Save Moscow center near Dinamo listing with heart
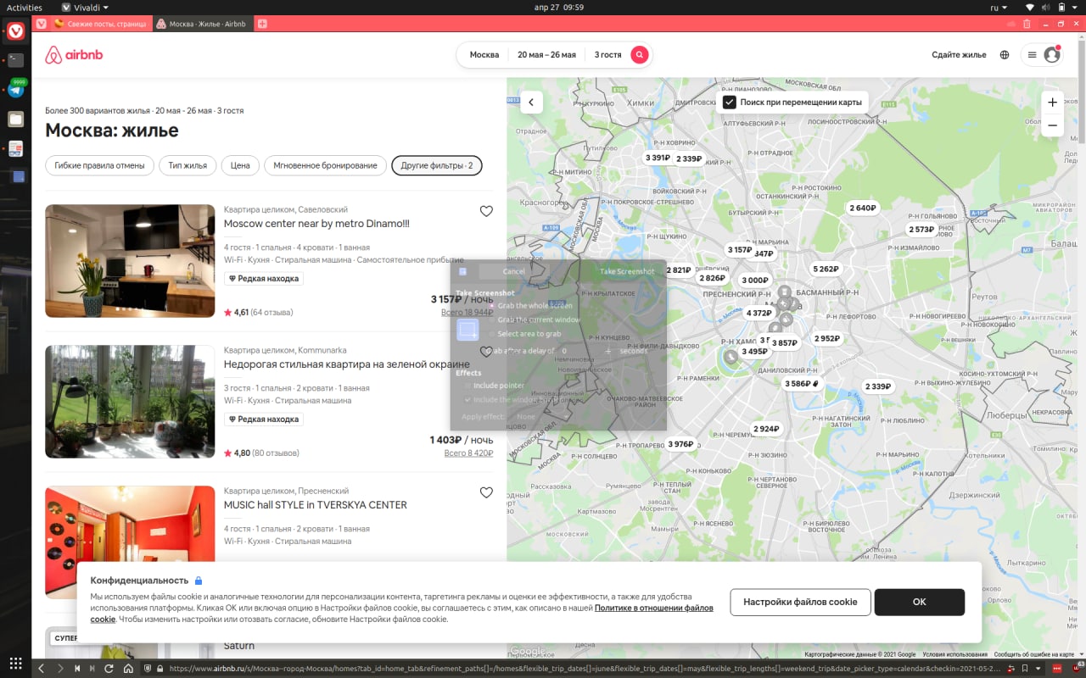1086x678 pixels. (x=486, y=211)
